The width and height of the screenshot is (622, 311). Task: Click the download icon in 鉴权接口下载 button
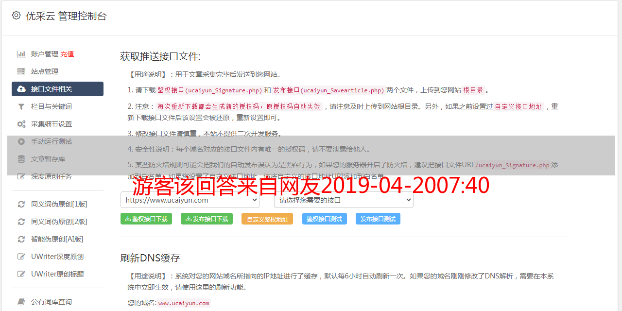[x=128, y=219]
